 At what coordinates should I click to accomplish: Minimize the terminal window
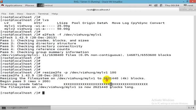tap(182, 9)
